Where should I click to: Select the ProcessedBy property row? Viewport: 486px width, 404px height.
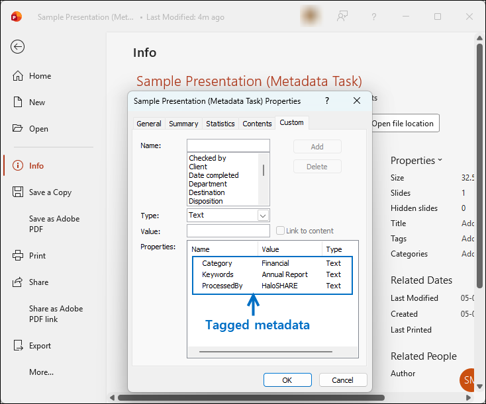pyautogui.click(x=272, y=286)
